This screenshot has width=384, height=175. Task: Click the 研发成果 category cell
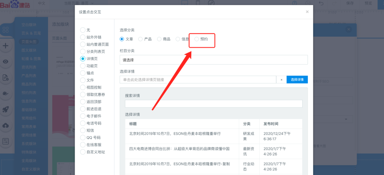(249, 136)
